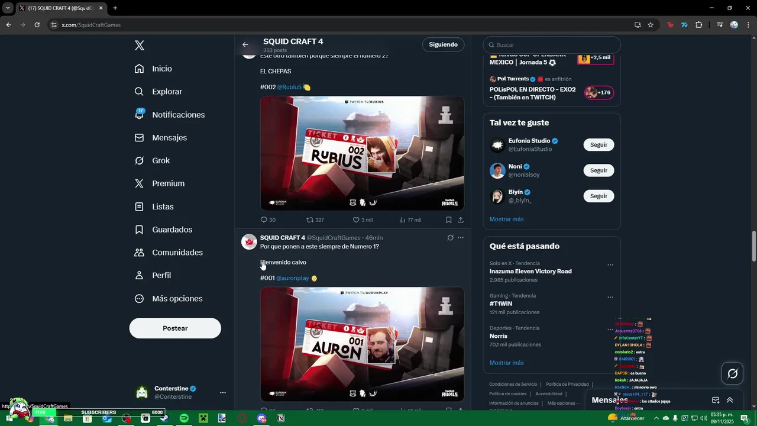The width and height of the screenshot is (757, 426).
Task: Open Condiciones de Servicio link
Action: 513,385
